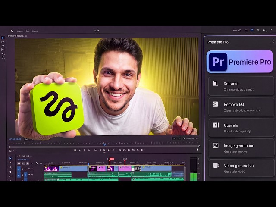Open the Remove BG option card
The height and width of the screenshot is (207, 276).
[x=241, y=107]
